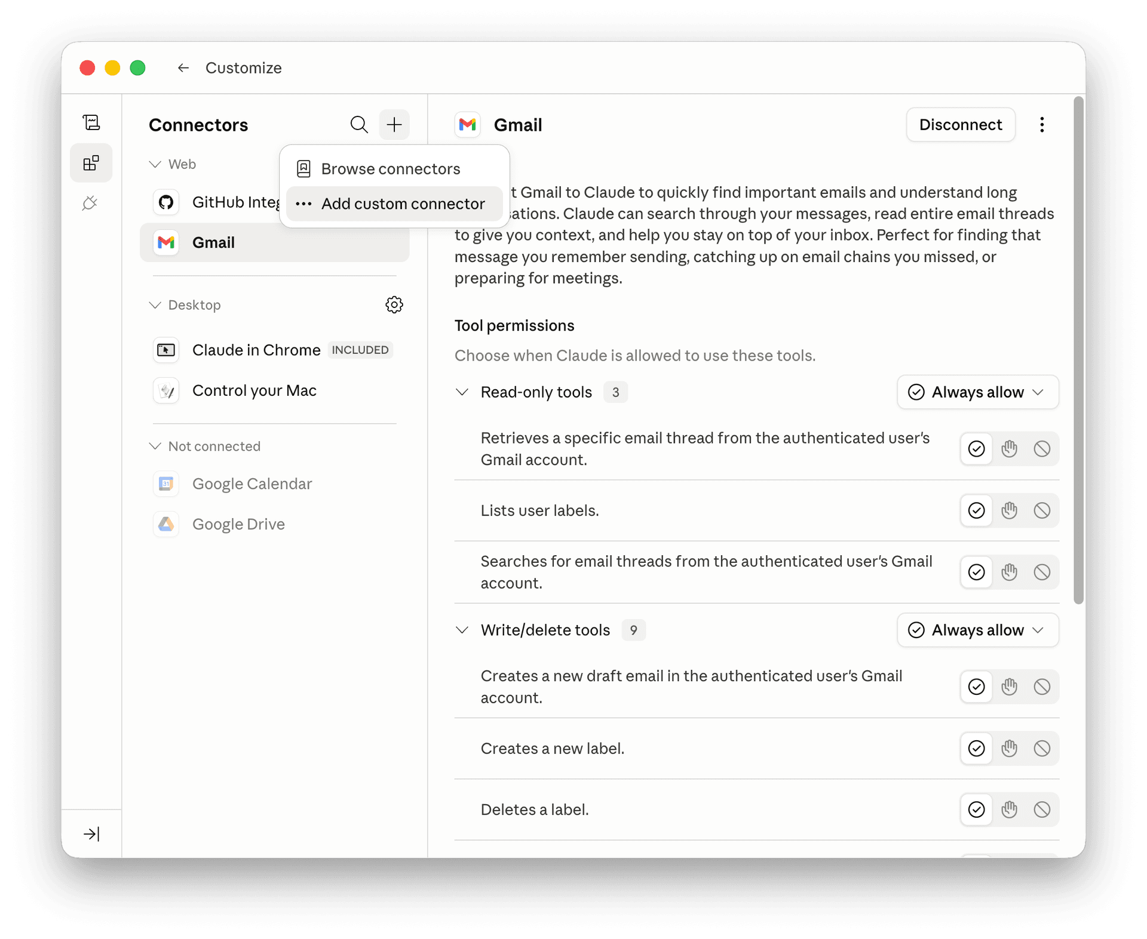Click the back arrow next to Customize
Image resolution: width=1147 pixels, height=939 pixels.
[183, 68]
